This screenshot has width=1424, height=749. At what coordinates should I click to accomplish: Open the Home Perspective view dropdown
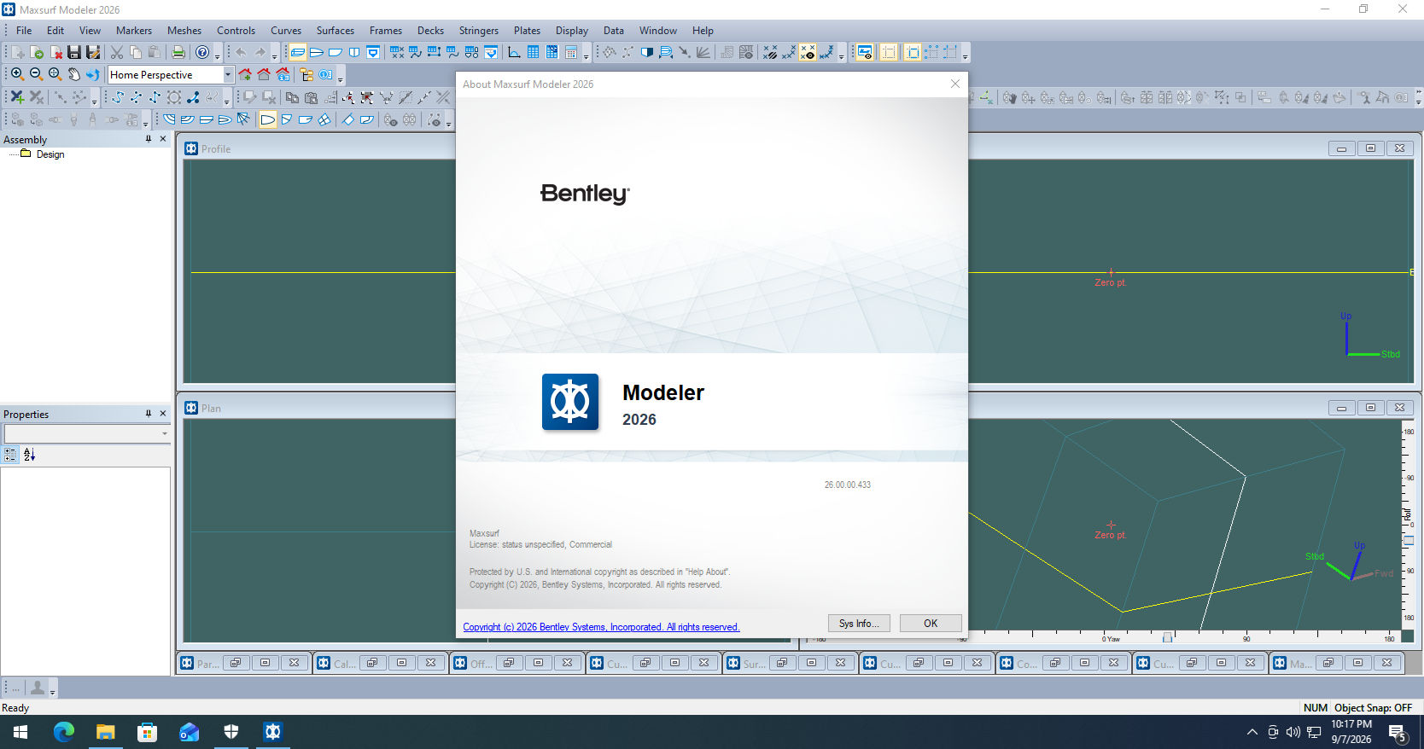(x=228, y=74)
